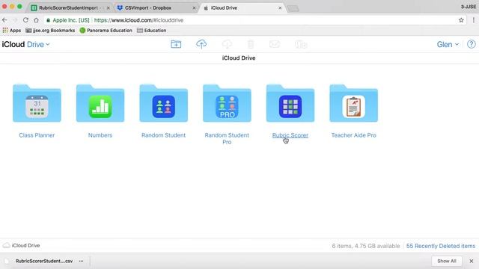The height and width of the screenshot is (269, 479).
Task: Open the Teacher Aide Pro folder icon
Action: 353,103
